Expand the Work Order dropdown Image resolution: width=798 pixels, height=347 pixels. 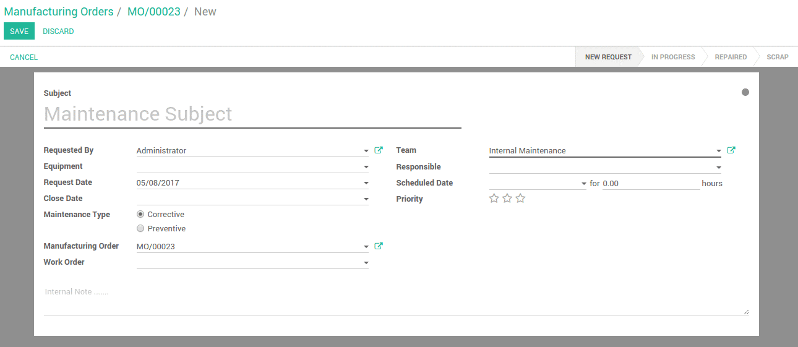pos(366,263)
